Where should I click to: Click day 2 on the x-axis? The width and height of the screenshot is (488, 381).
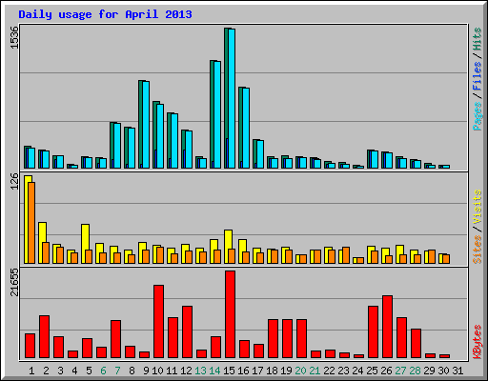[x=46, y=371]
